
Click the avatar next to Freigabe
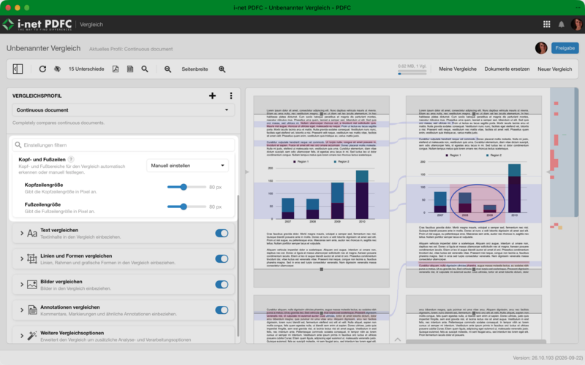[x=541, y=48]
